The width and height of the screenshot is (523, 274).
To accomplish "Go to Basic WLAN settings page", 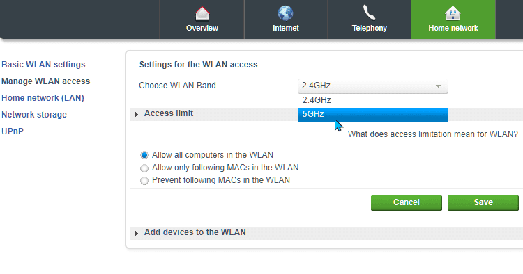I will 43,65.
